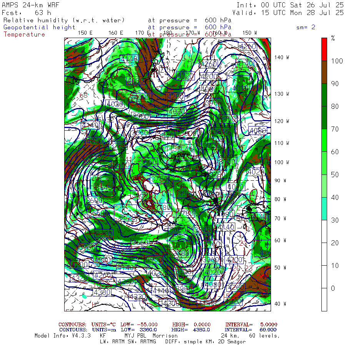
Task: Click the red 'Temperature' label
Action: [x=24, y=35]
